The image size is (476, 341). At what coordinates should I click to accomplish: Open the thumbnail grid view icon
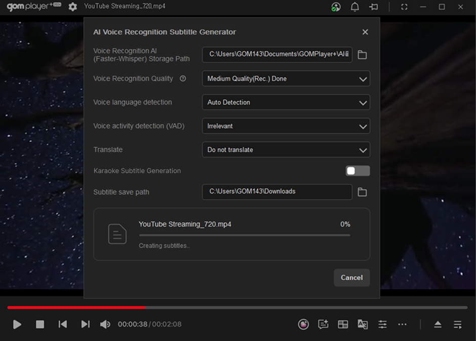coord(343,324)
